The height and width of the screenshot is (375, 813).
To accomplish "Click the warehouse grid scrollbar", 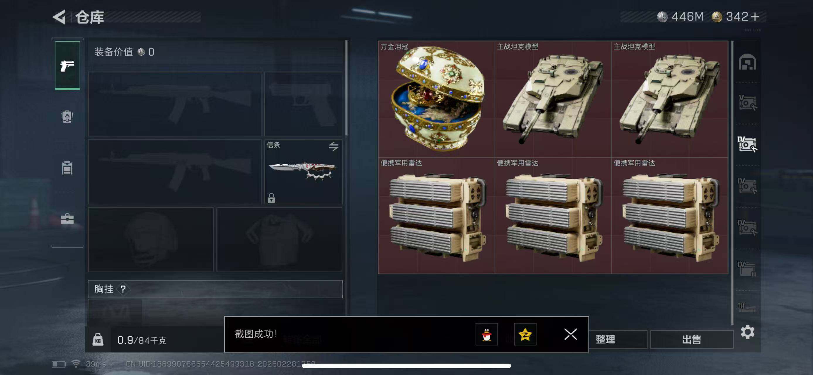I will [x=732, y=183].
